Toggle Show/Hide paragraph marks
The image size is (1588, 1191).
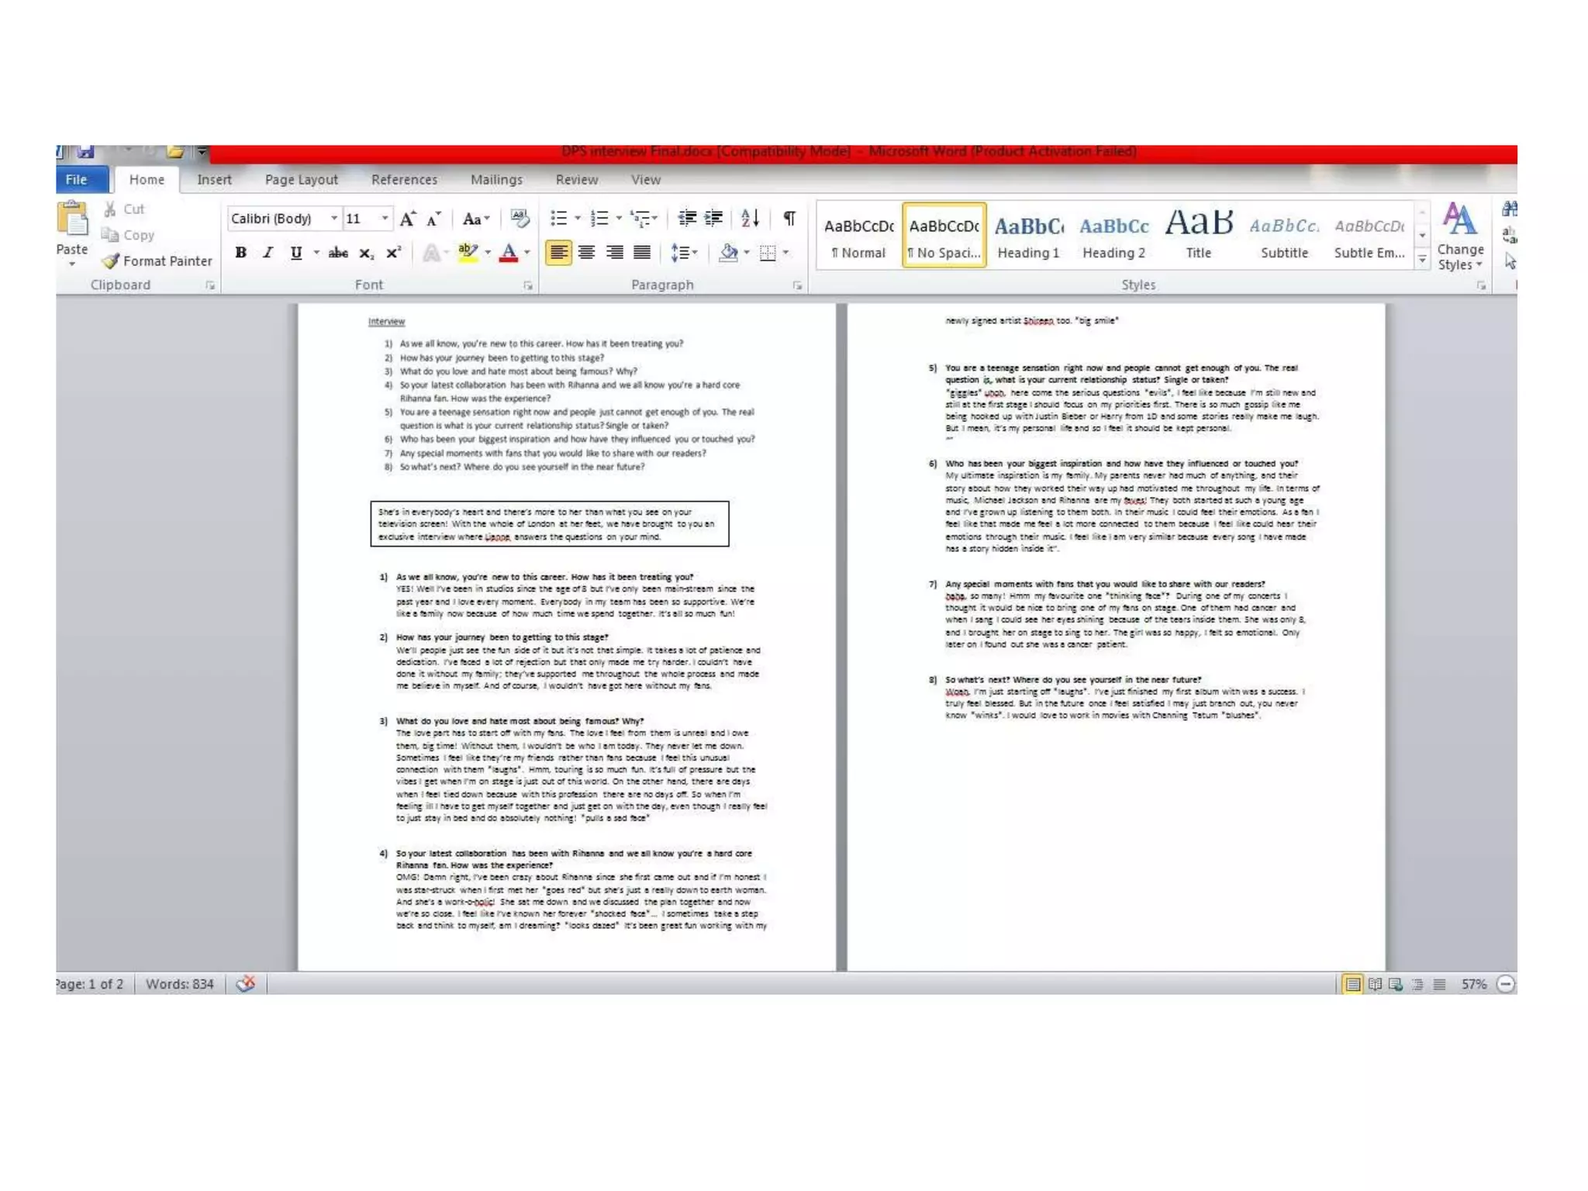point(789,219)
